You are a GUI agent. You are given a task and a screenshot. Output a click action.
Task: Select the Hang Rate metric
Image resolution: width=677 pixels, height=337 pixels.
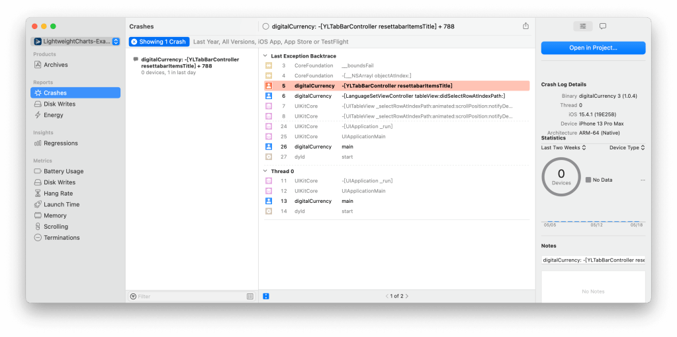58,194
